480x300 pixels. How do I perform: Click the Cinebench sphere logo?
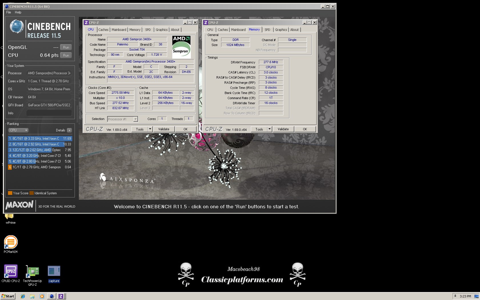[17, 27]
